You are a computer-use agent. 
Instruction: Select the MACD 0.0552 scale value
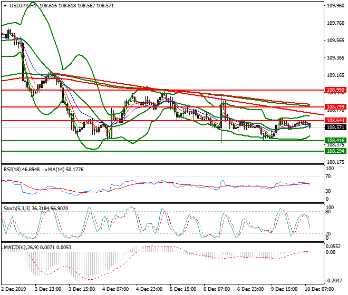point(333,247)
